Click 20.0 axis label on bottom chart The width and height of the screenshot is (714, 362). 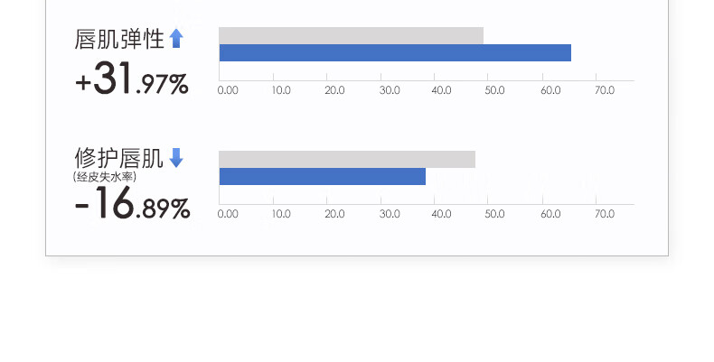coord(334,214)
